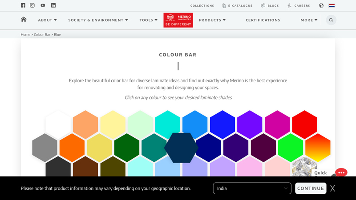The height and width of the screenshot is (200, 356).
Task: Go to home via house icon
Action: (24, 20)
